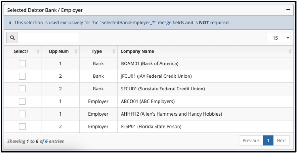Screen dimensions: 297x153
Task: Click the magnifying glass search icon
Action: tap(12, 38)
